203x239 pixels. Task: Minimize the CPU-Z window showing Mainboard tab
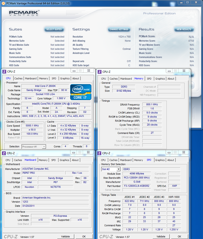pos(74,152)
